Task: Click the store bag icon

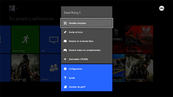Action: pos(65,41)
